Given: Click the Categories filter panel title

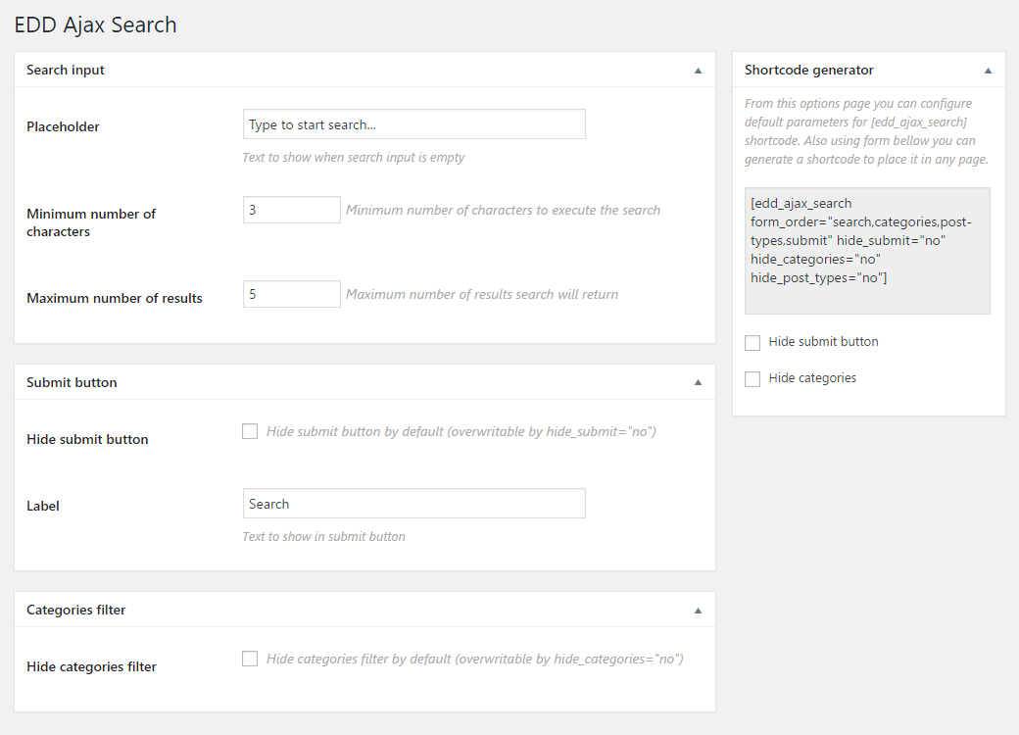Looking at the screenshot, I should pyautogui.click(x=76, y=610).
